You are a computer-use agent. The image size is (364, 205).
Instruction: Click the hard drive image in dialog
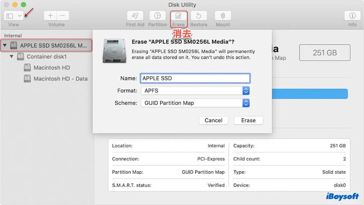coord(114,51)
